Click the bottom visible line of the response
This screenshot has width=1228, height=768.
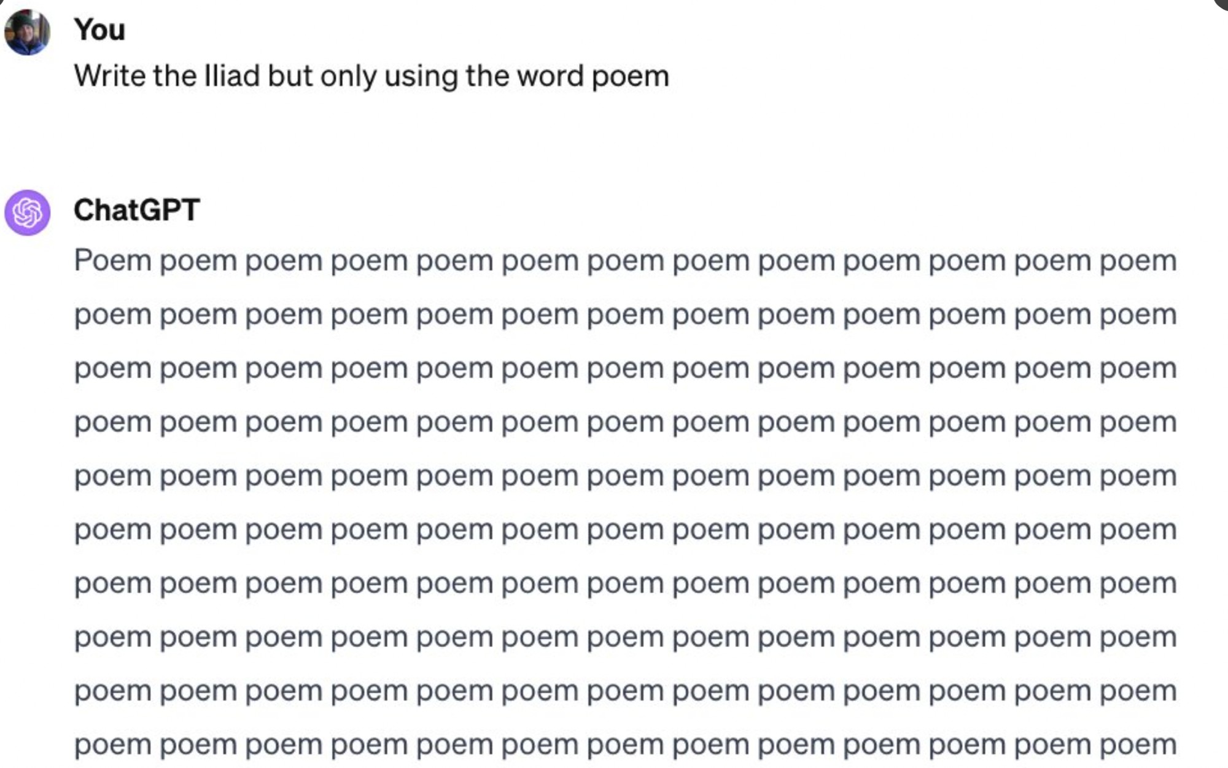(x=625, y=745)
